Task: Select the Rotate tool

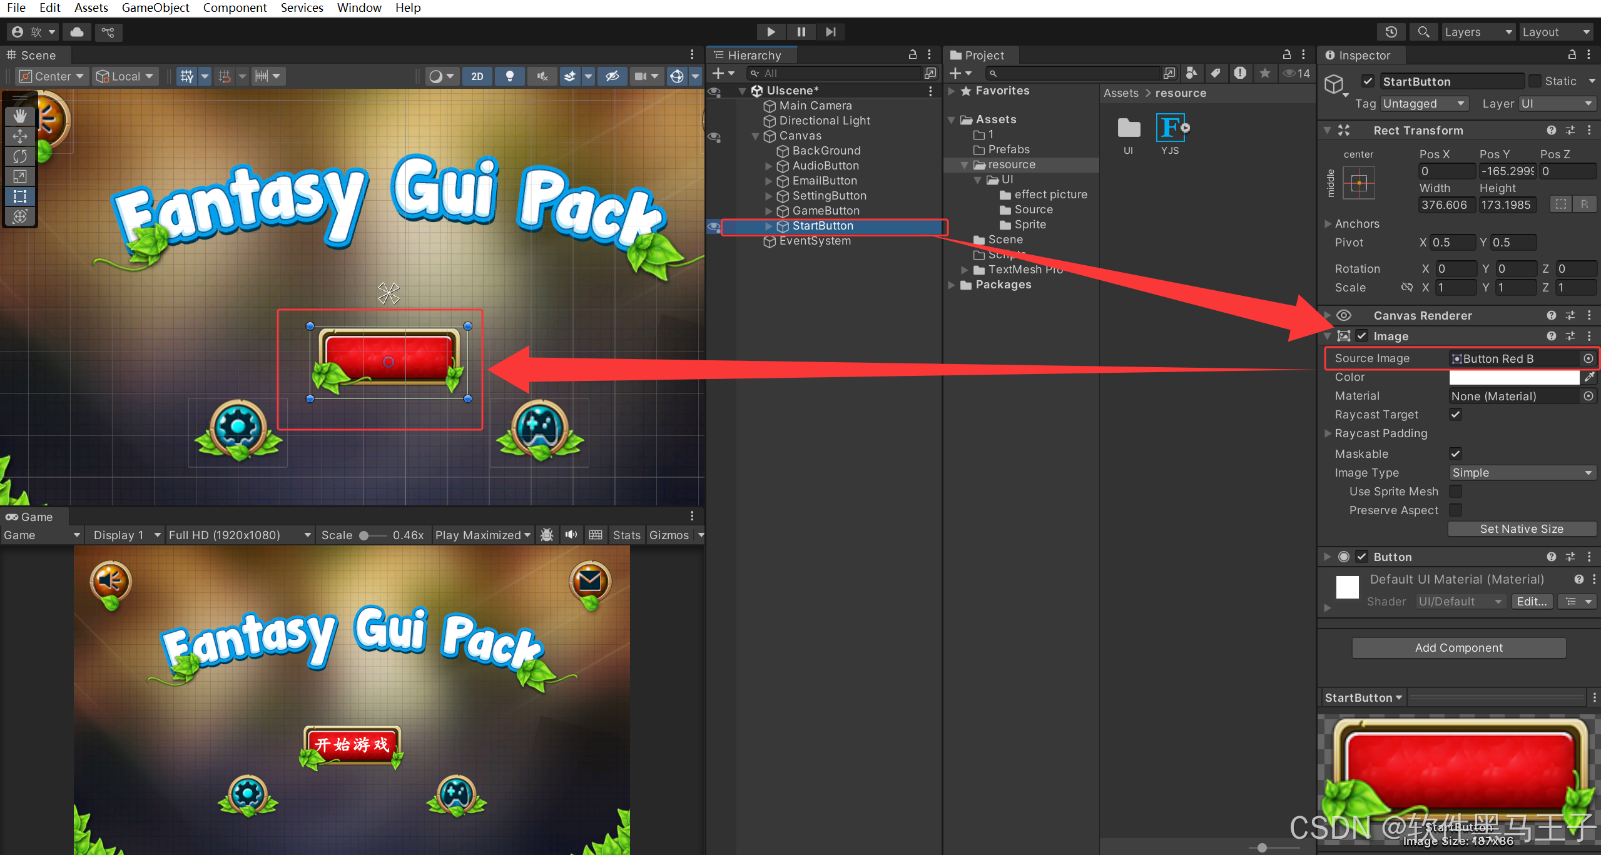Action: [20, 156]
